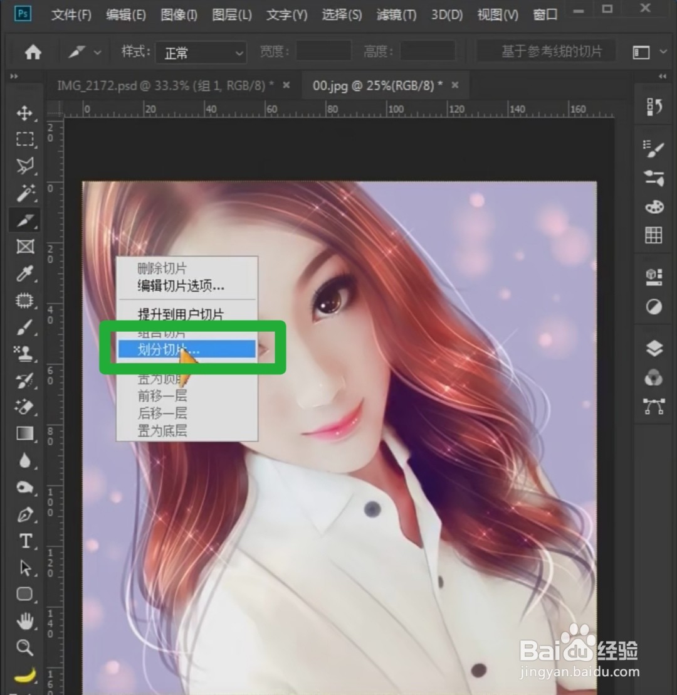Select the Blur tool
This screenshot has height=695, width=677.
click(24, 460)
